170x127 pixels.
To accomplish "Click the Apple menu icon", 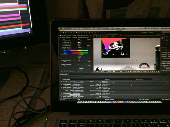I will pyautogui.click(x=60, y=29).
